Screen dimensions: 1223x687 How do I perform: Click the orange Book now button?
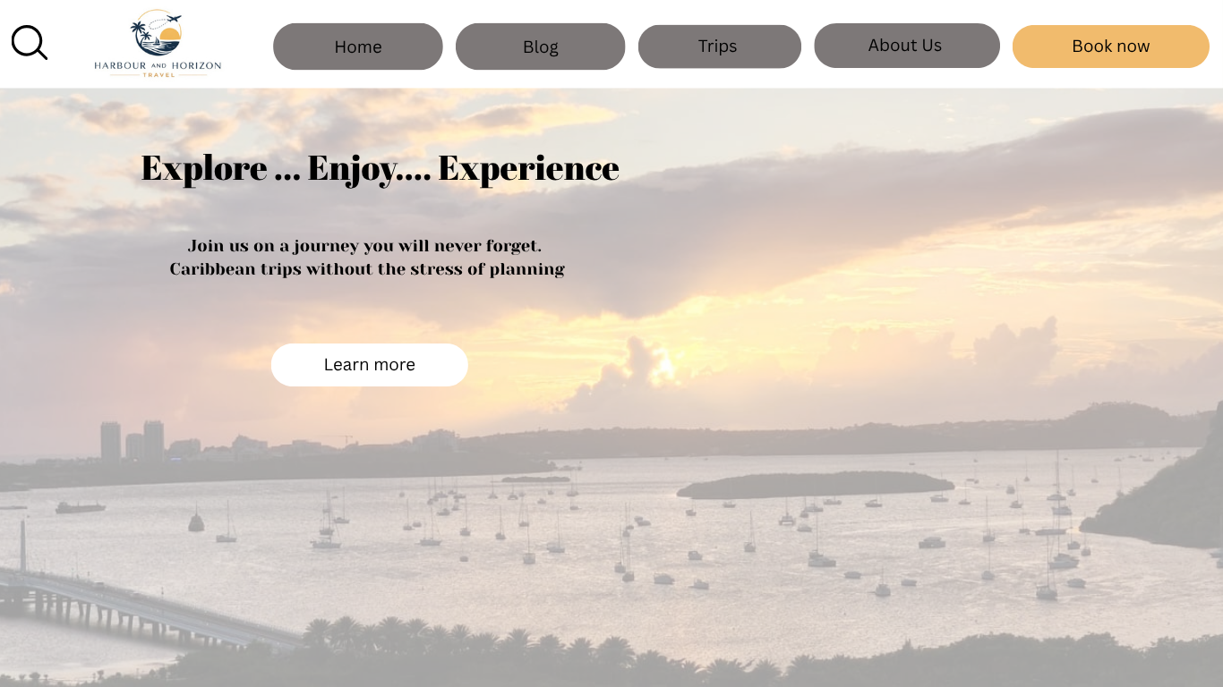click(x=1110, y=47)
